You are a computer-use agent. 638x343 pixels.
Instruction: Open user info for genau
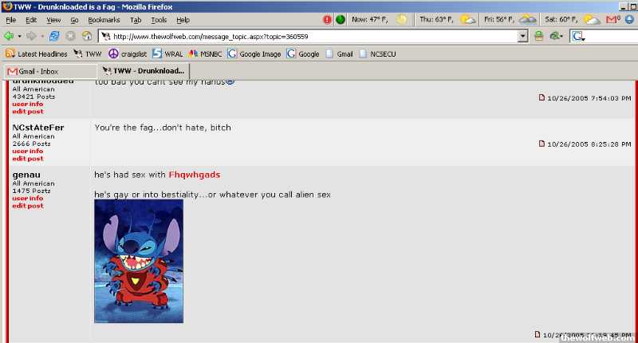[27, 199]
